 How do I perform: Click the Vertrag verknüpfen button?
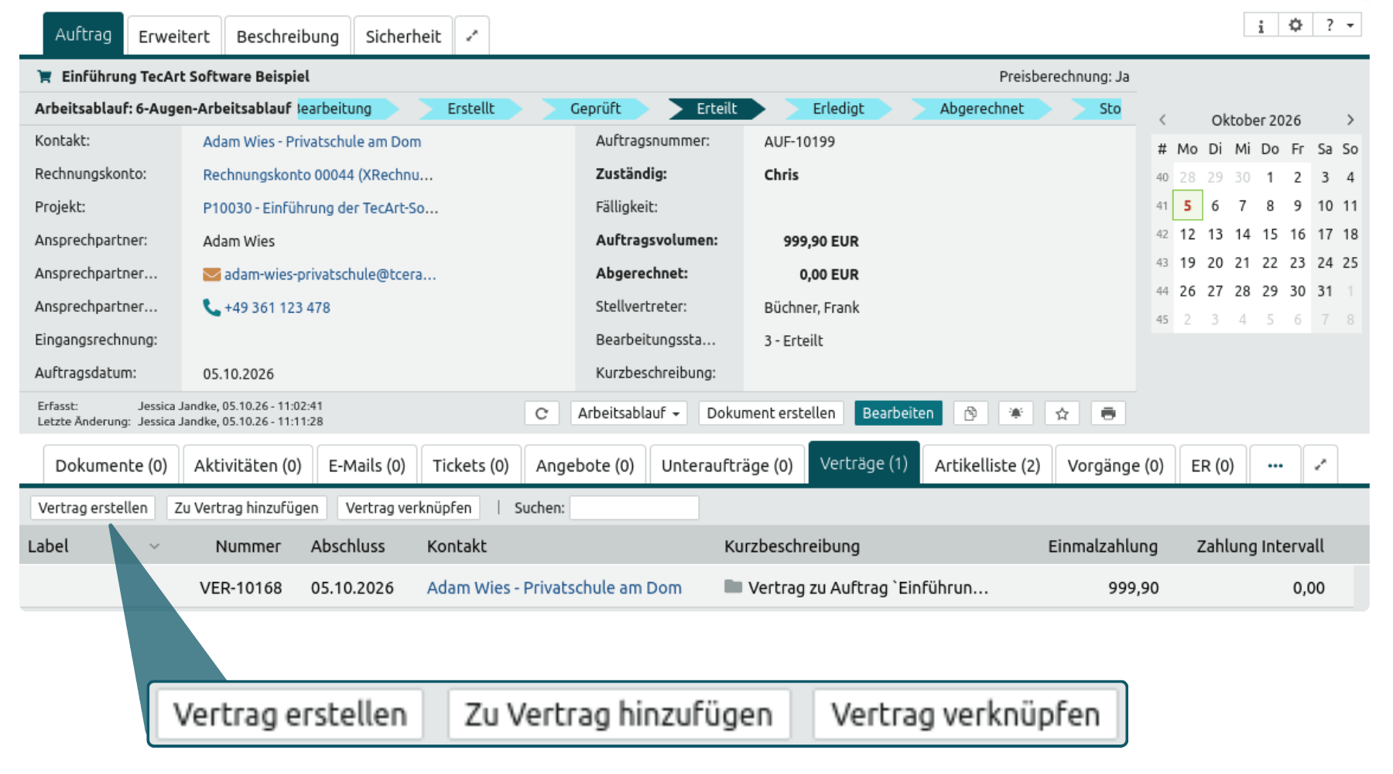409,508
